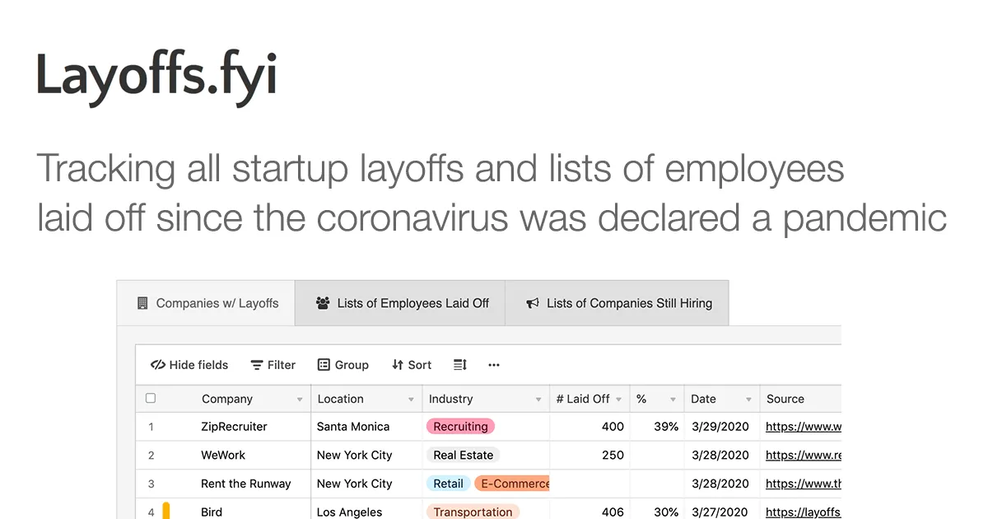Check the row for WeWork

[150, 455]
